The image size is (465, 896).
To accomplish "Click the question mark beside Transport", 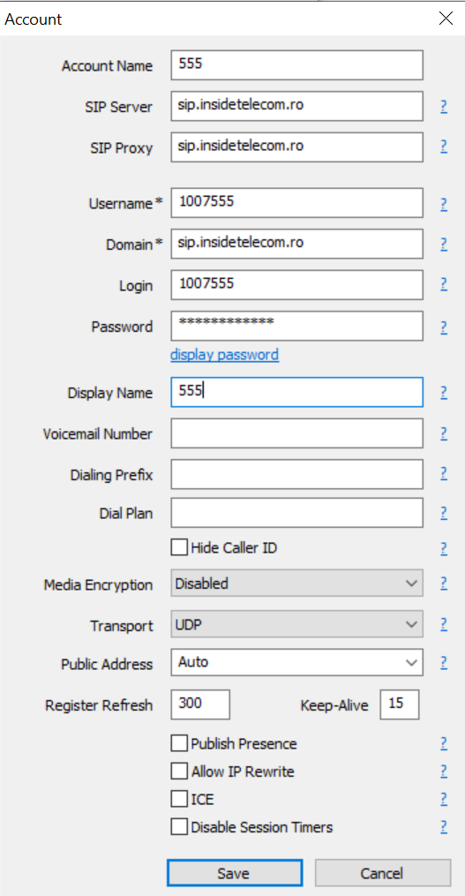I will [443, 623].
